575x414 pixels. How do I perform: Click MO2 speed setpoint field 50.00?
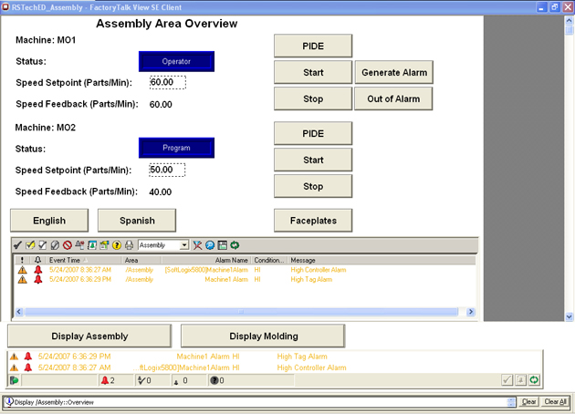(x=167, y=170)
